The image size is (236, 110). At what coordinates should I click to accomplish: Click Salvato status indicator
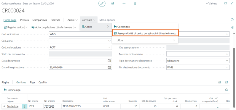coord(212,4)
